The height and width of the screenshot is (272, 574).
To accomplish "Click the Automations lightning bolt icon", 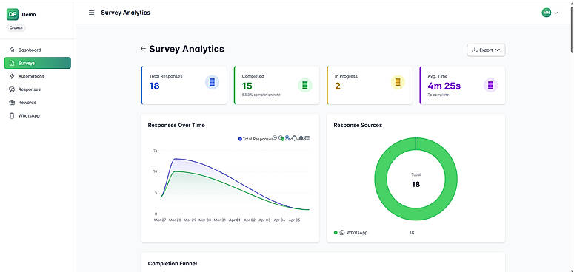I will [12, 76].
